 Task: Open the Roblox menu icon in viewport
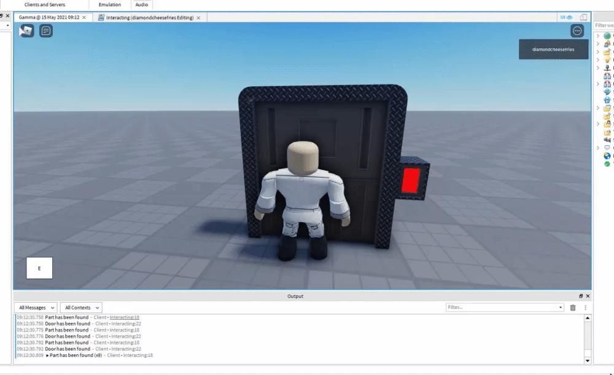pos(26,31)
